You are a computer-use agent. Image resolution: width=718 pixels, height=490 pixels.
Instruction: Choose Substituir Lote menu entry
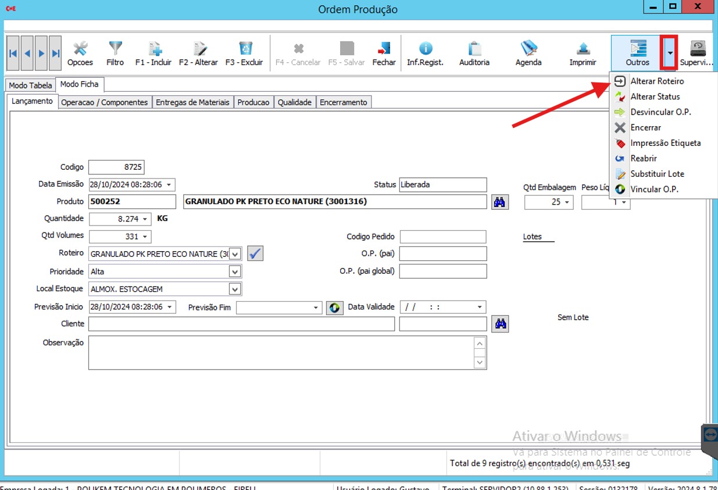657,174
